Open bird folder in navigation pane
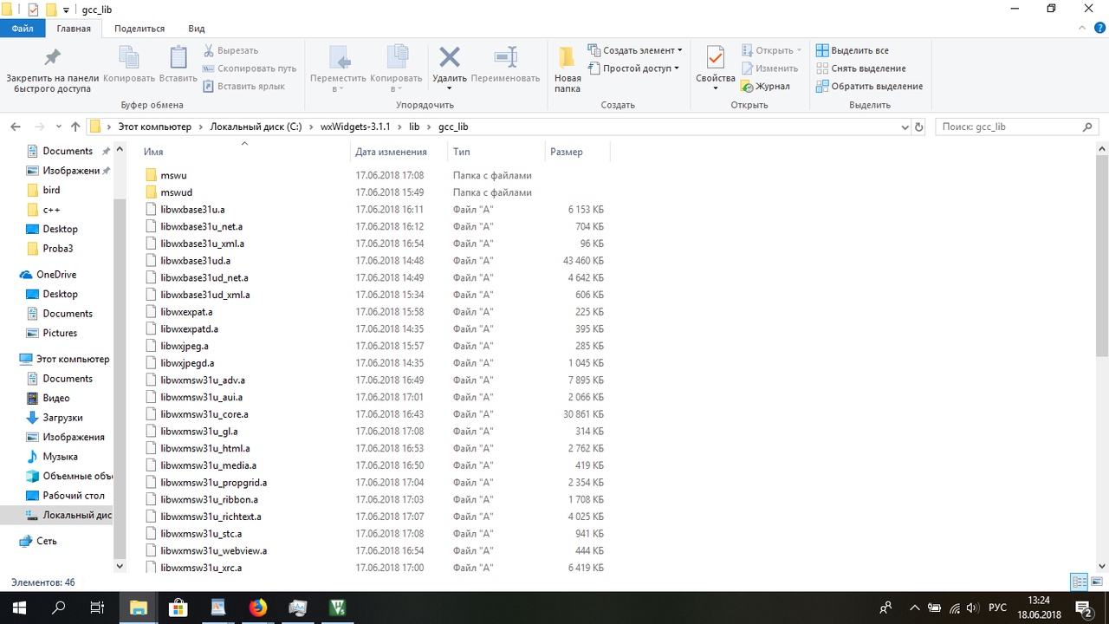 51,190
